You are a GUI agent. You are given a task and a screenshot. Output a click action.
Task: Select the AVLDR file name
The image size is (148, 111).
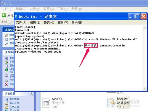57,99
